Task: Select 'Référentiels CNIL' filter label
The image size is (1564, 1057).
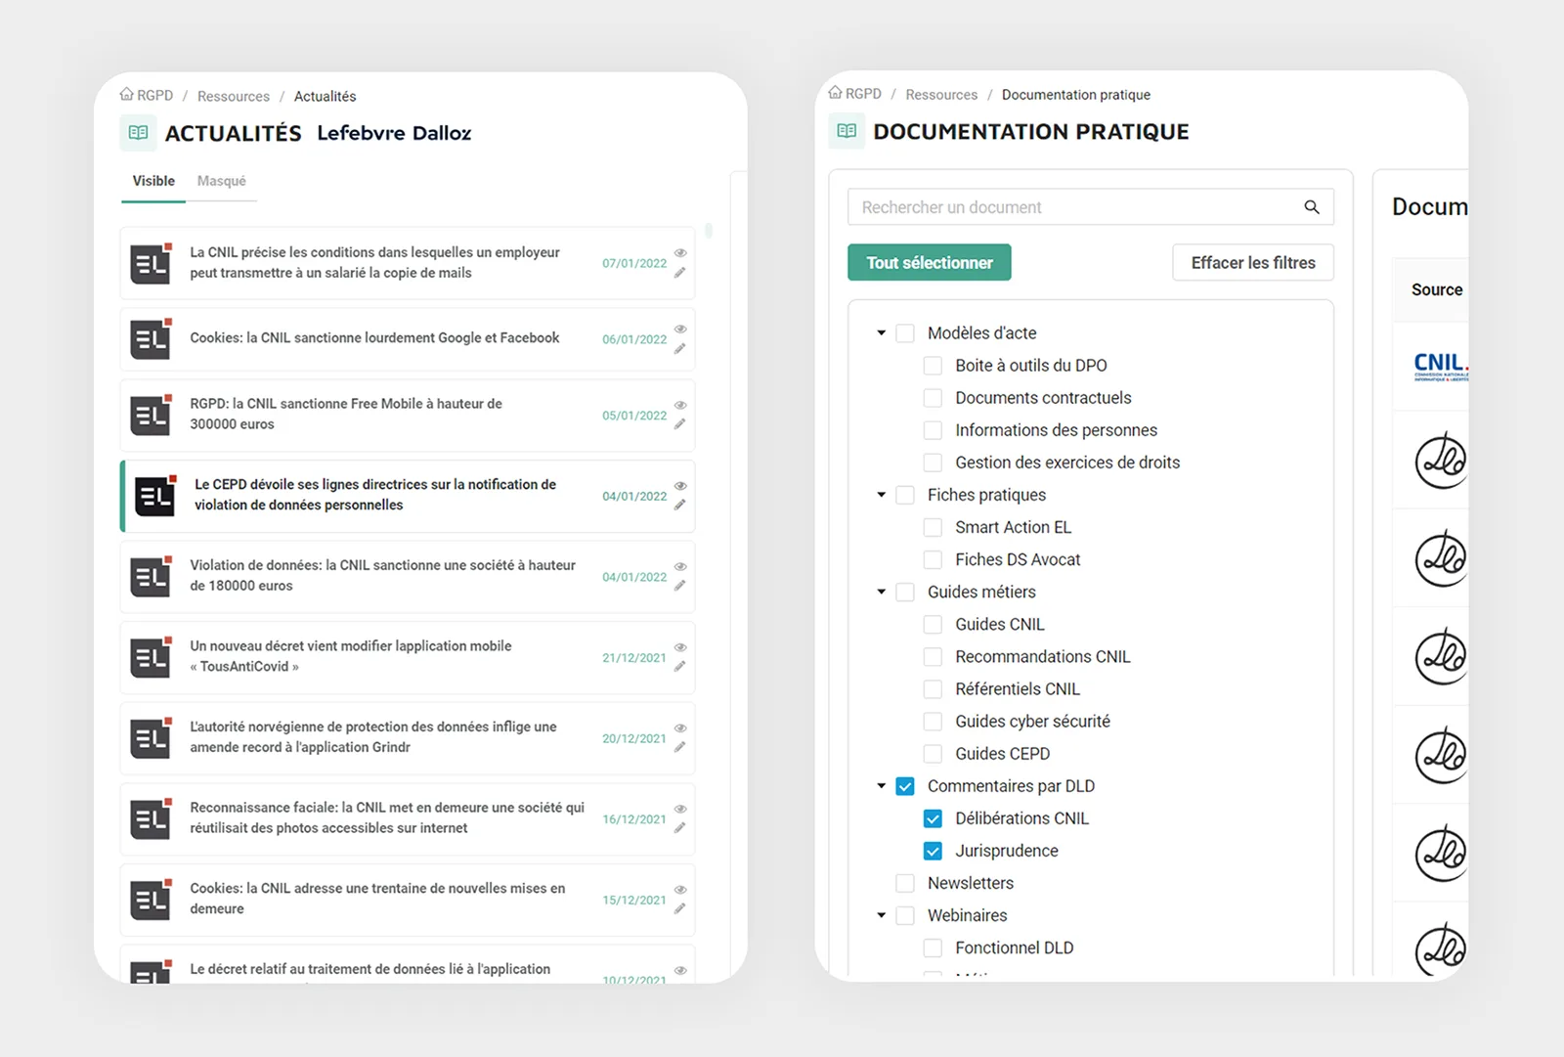Action: [x=1018, y=688]
